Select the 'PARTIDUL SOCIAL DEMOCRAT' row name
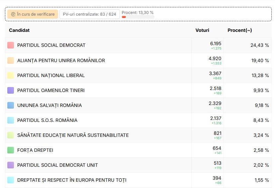 pyautogui.click(x=51, y=45)
